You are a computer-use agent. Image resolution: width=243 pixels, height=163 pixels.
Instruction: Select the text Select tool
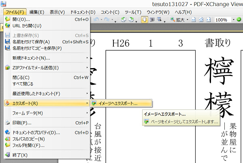159,19
